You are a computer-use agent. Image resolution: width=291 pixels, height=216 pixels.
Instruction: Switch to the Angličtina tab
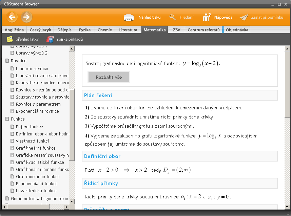pos(14,30)
